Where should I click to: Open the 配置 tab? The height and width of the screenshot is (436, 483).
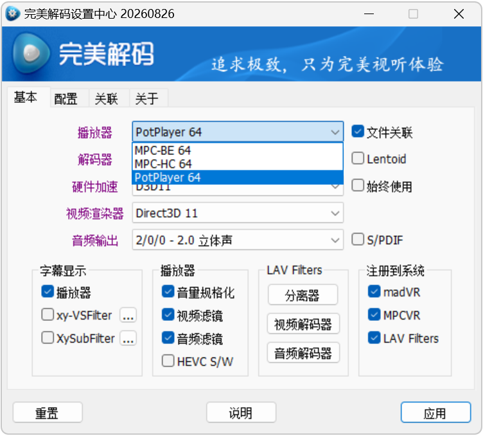(66, 99)
